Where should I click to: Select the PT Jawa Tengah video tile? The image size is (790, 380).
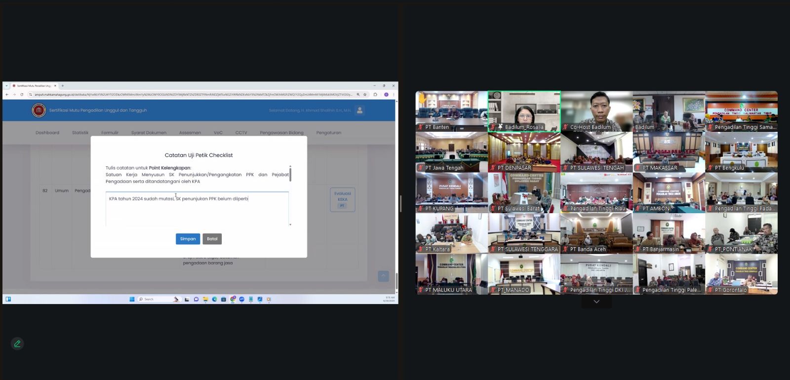click(452, 152)
